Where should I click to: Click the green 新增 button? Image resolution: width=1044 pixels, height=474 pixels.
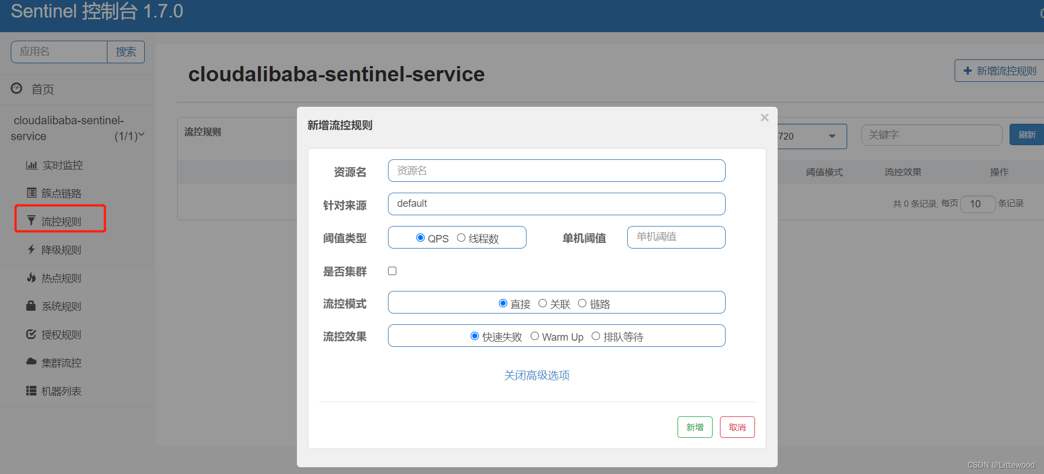[694, 427]
